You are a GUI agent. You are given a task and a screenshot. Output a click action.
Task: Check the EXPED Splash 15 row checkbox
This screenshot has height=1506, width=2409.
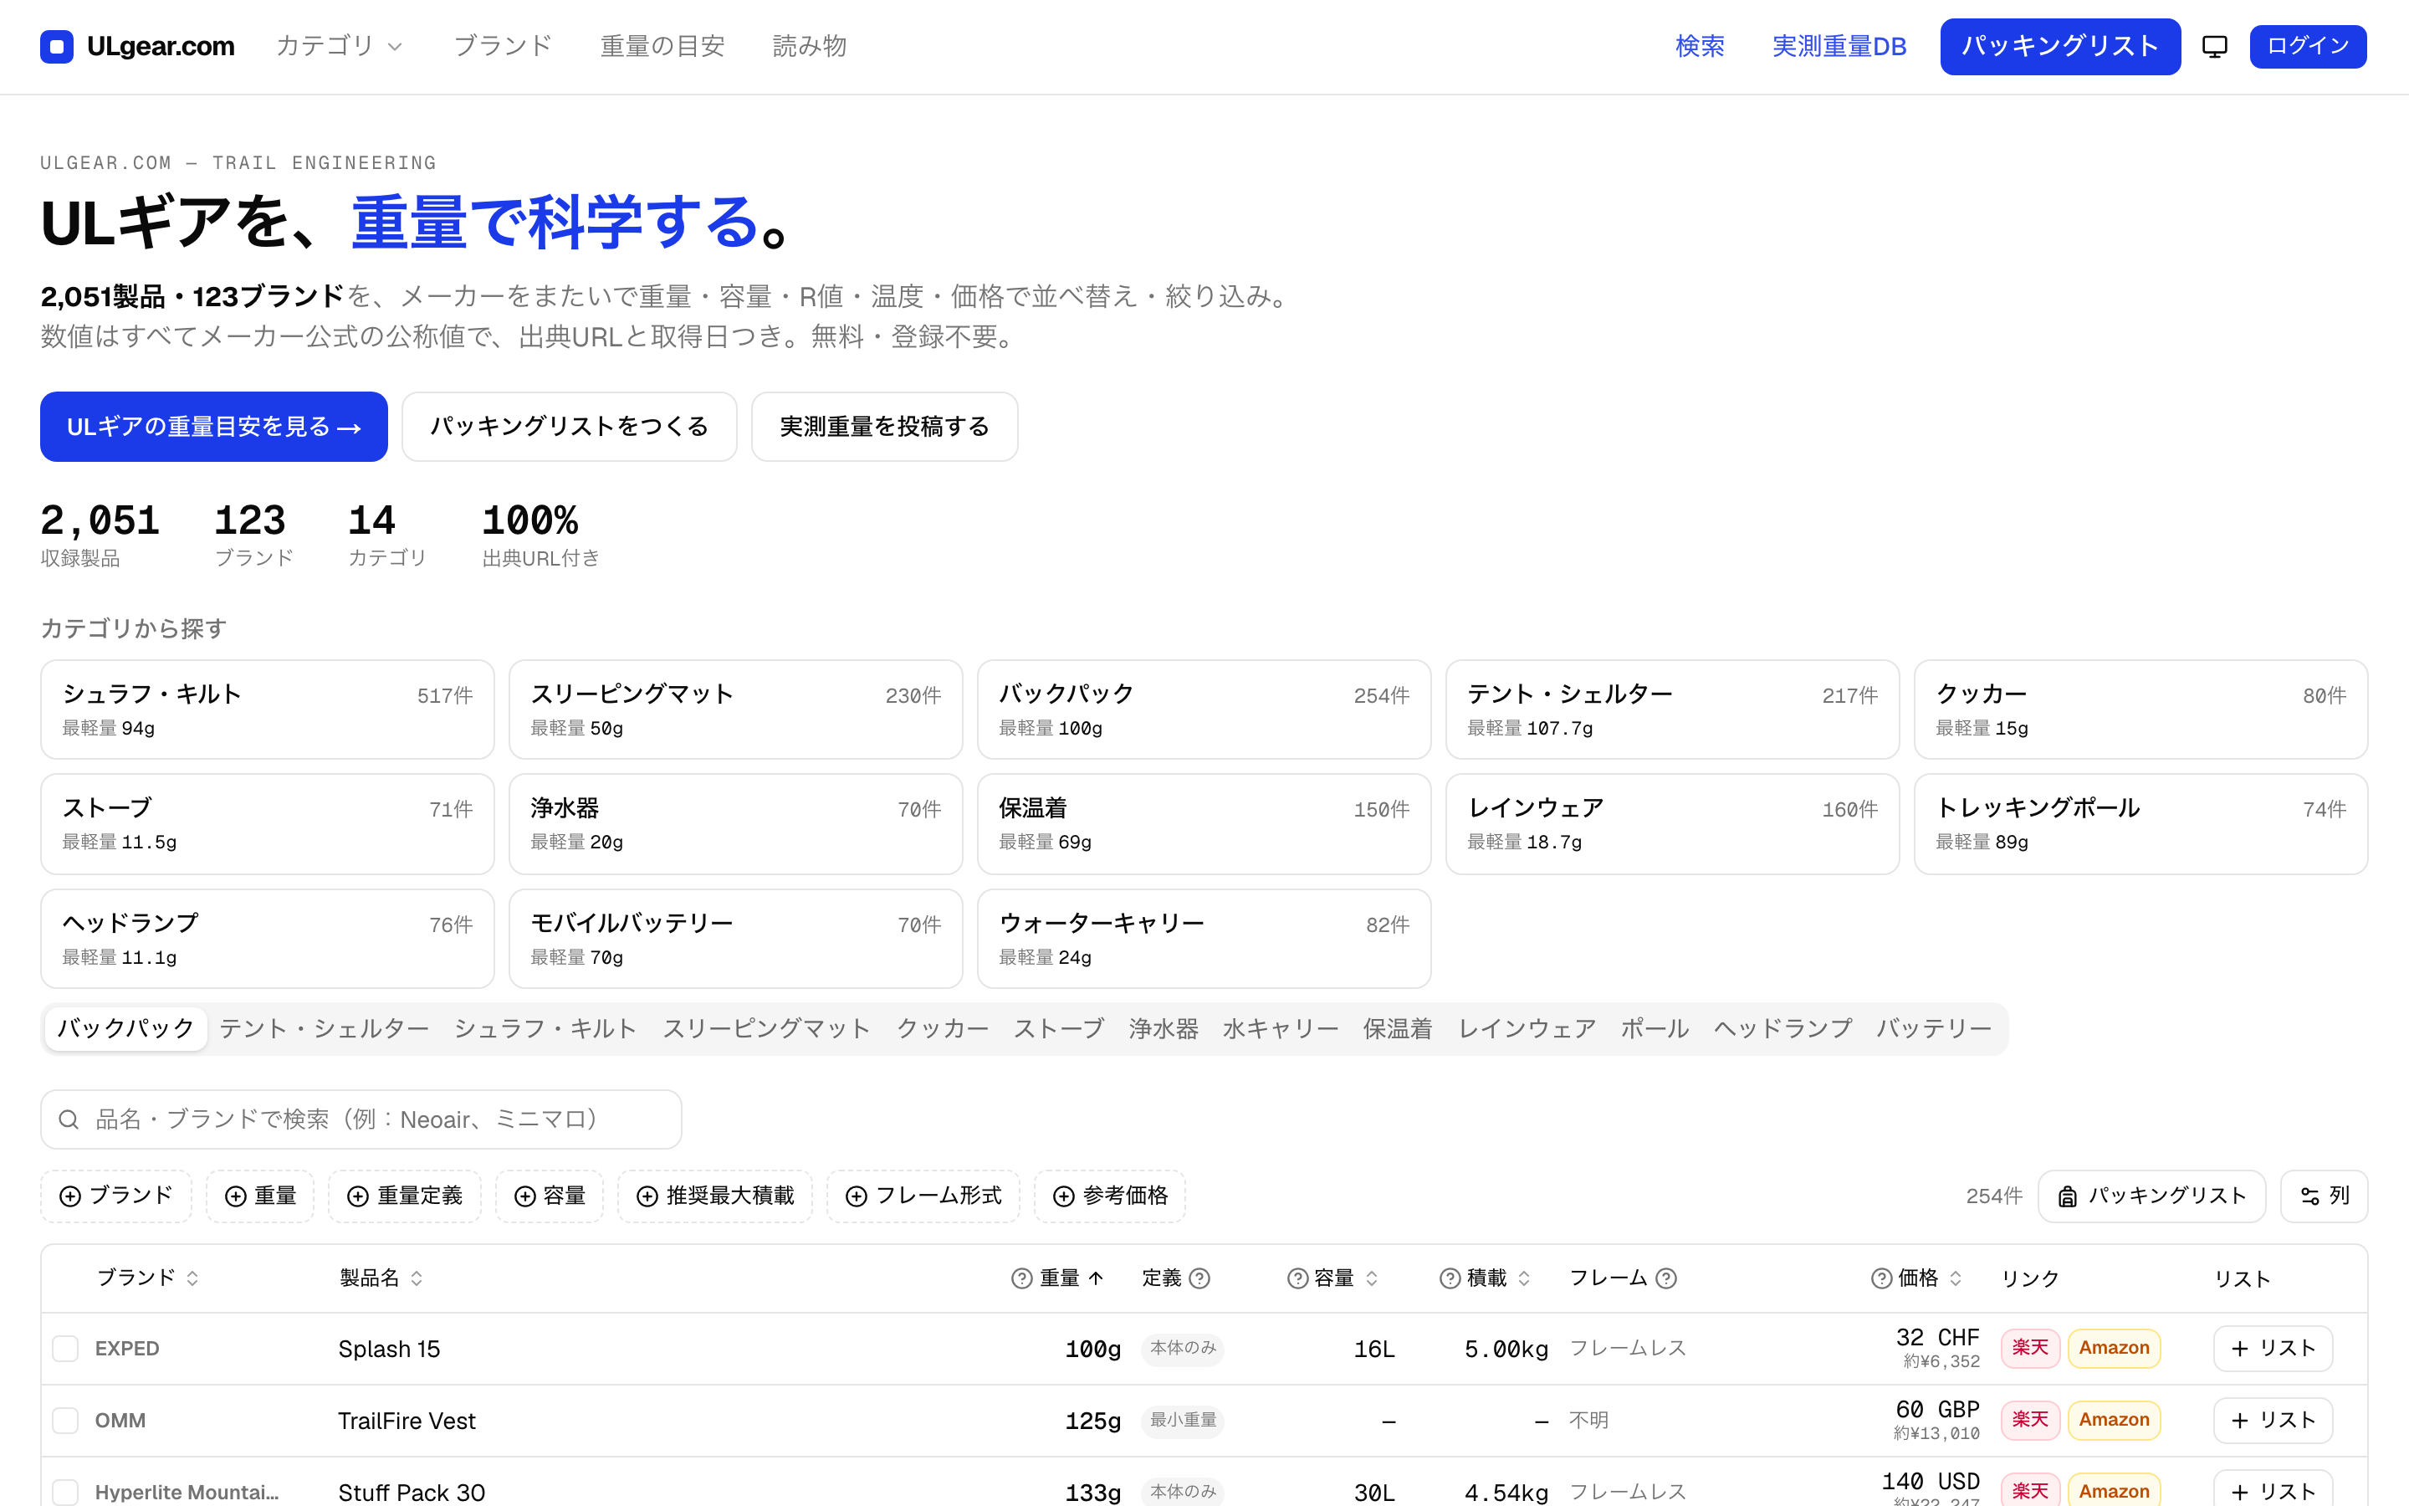point(66,1349)
